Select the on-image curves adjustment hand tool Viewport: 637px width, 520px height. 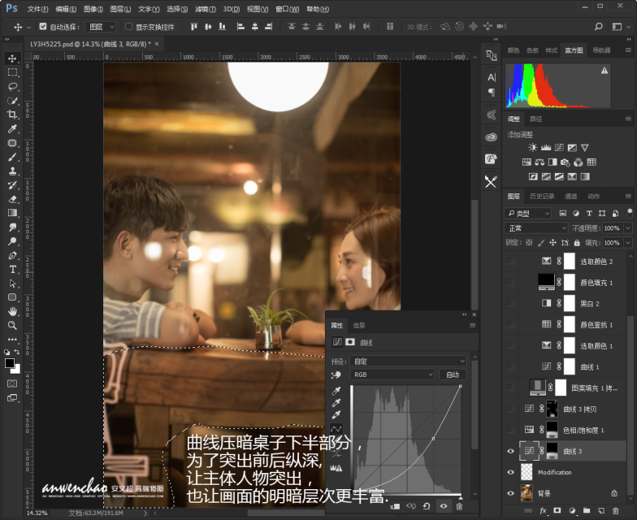(x=336, y=375)
